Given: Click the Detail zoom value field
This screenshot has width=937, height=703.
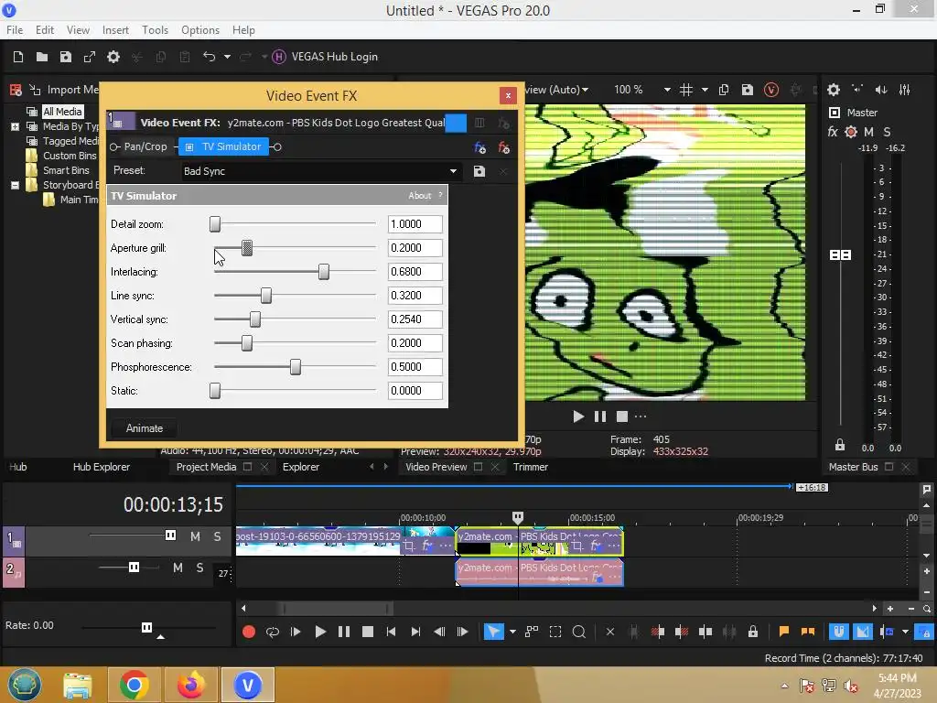Looking at the screenshot, I should pyautogui.click(x=415, y=224).
